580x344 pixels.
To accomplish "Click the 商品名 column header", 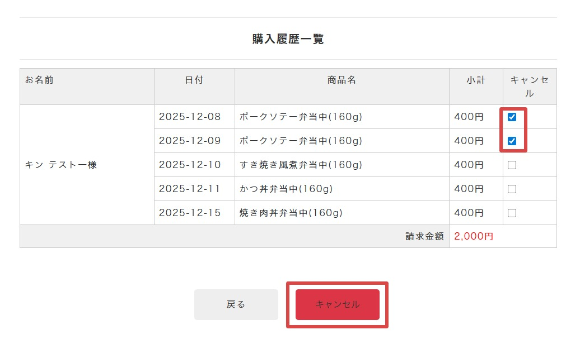I will 342,80.
